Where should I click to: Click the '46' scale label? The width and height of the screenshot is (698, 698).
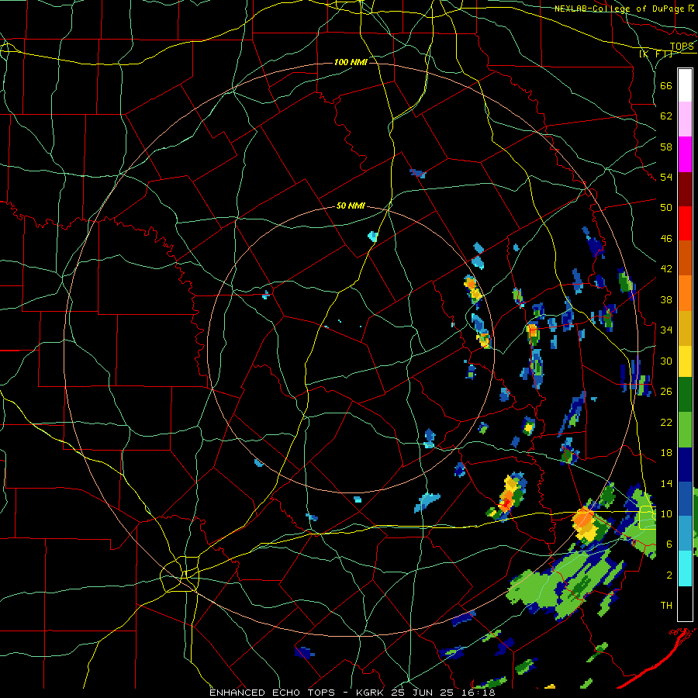click(666, 239)
